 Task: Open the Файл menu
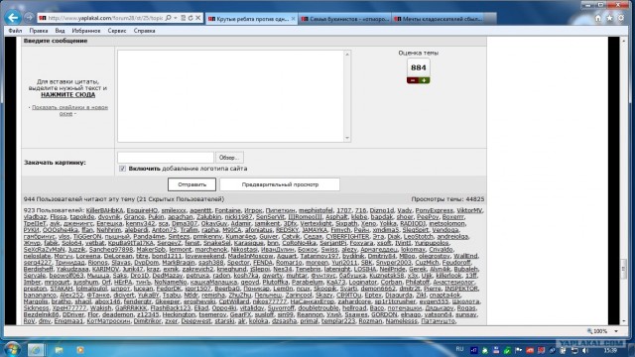[15, 31]
